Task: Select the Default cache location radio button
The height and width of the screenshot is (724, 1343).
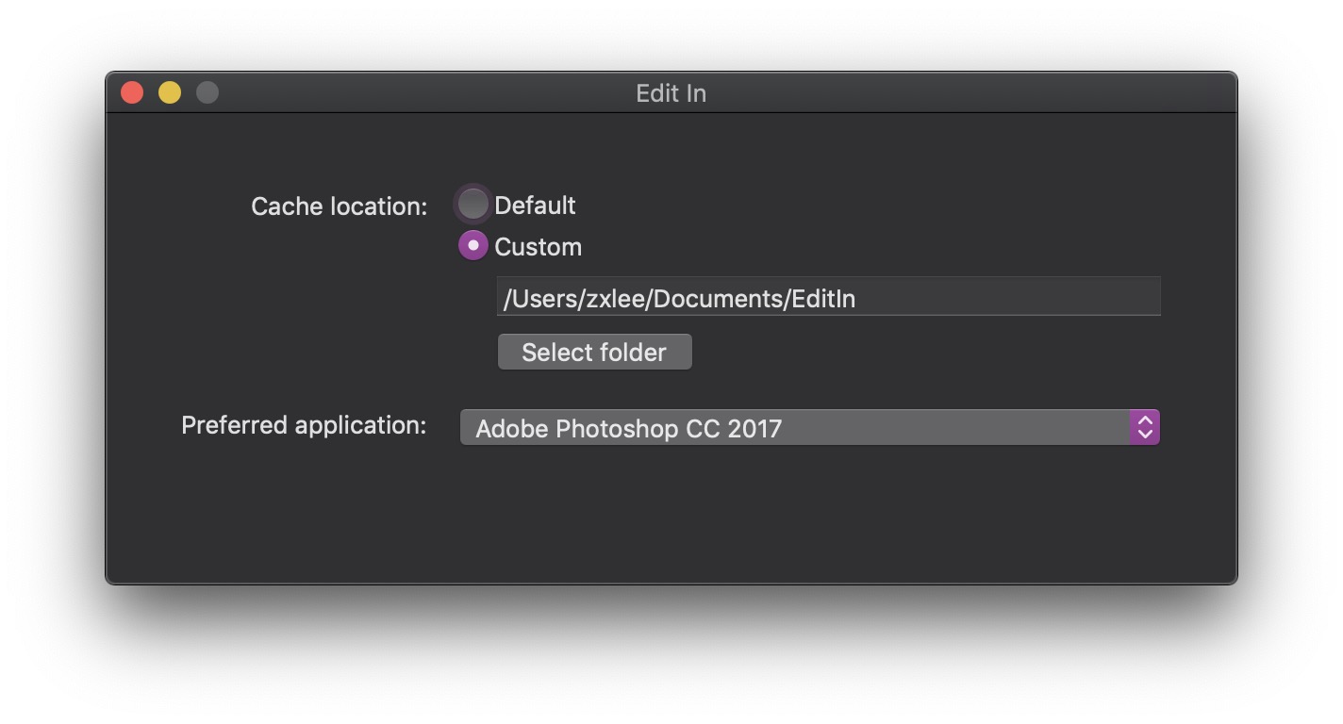Action: click(473, 204)
